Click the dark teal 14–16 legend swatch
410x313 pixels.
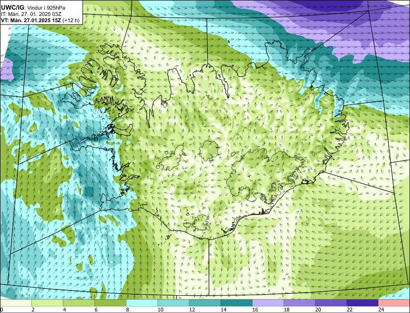coord(236,303)
